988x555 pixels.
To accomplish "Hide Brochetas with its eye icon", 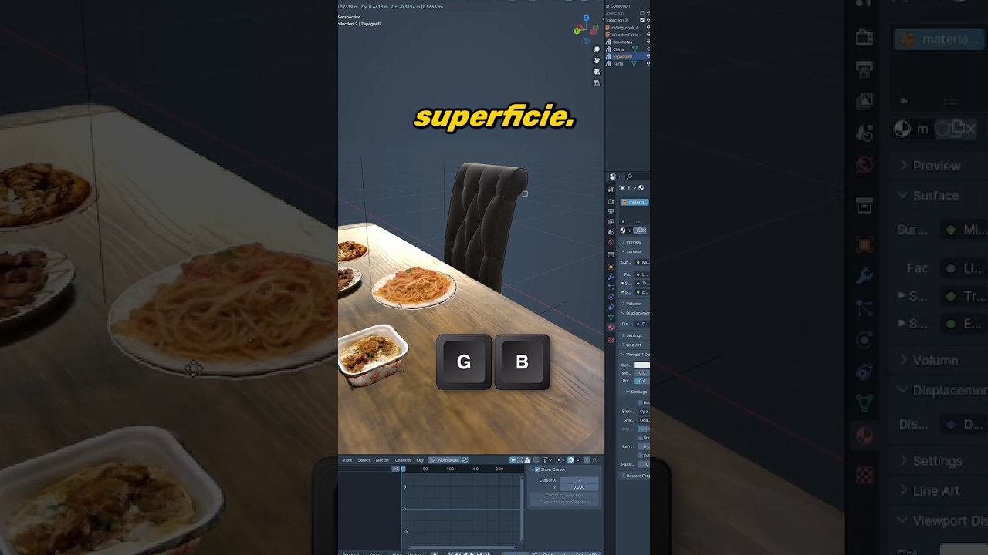I will (648, 42).
